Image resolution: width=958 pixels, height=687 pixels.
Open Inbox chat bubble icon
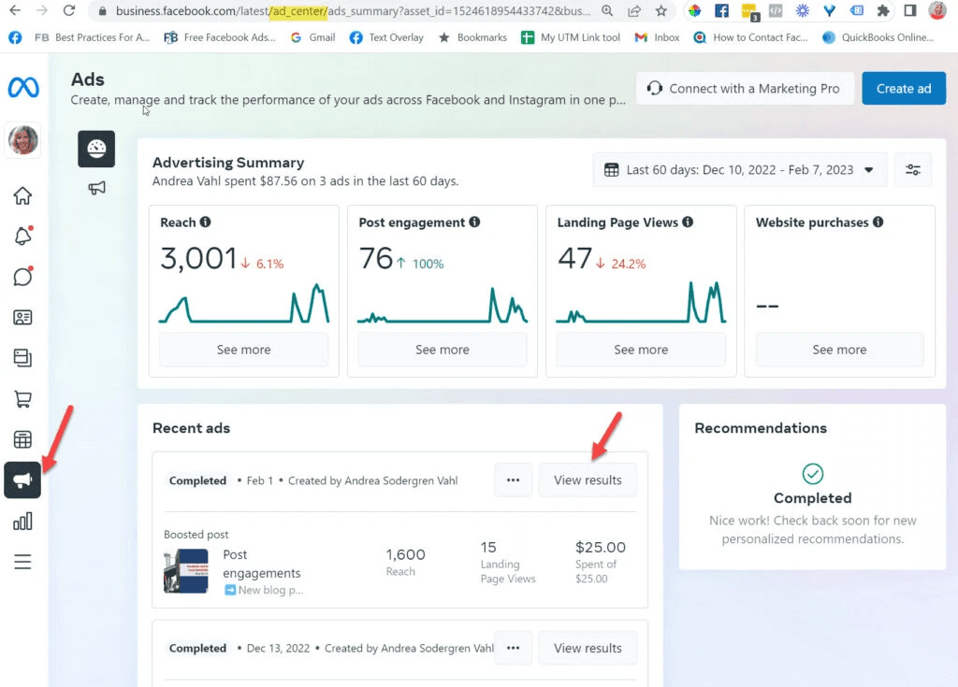22,276
